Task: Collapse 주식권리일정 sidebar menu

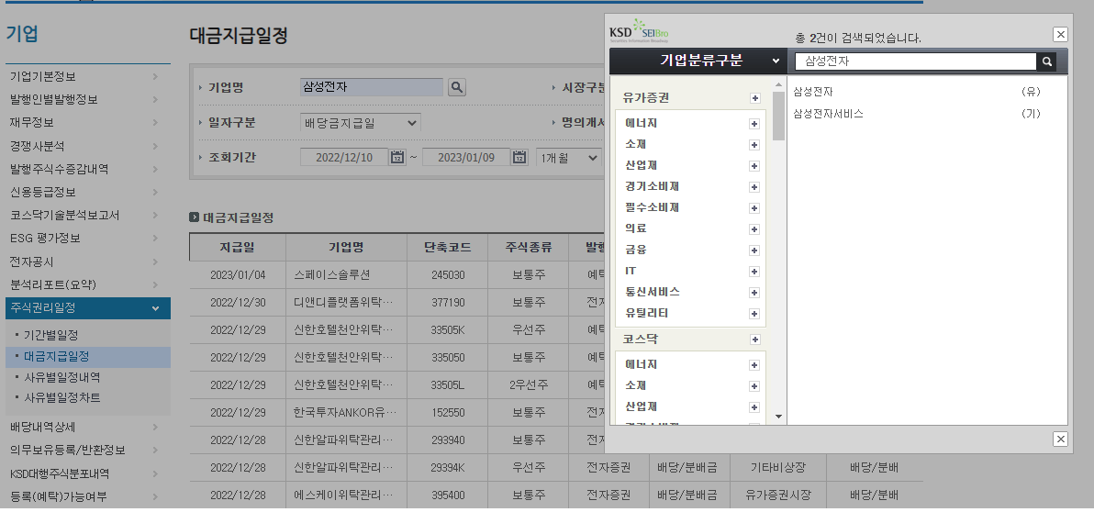Action: click(x=88, y=307)
